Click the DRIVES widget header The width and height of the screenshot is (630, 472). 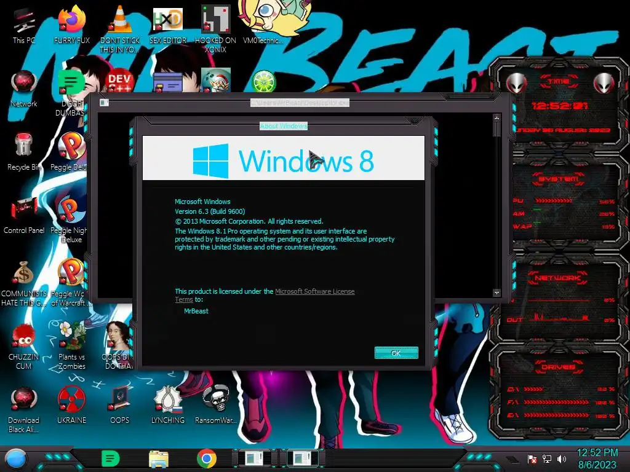pyautogui.click(x=559, y=367)
